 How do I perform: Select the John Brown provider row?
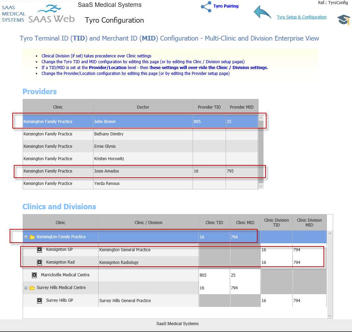tap(140, 122)
